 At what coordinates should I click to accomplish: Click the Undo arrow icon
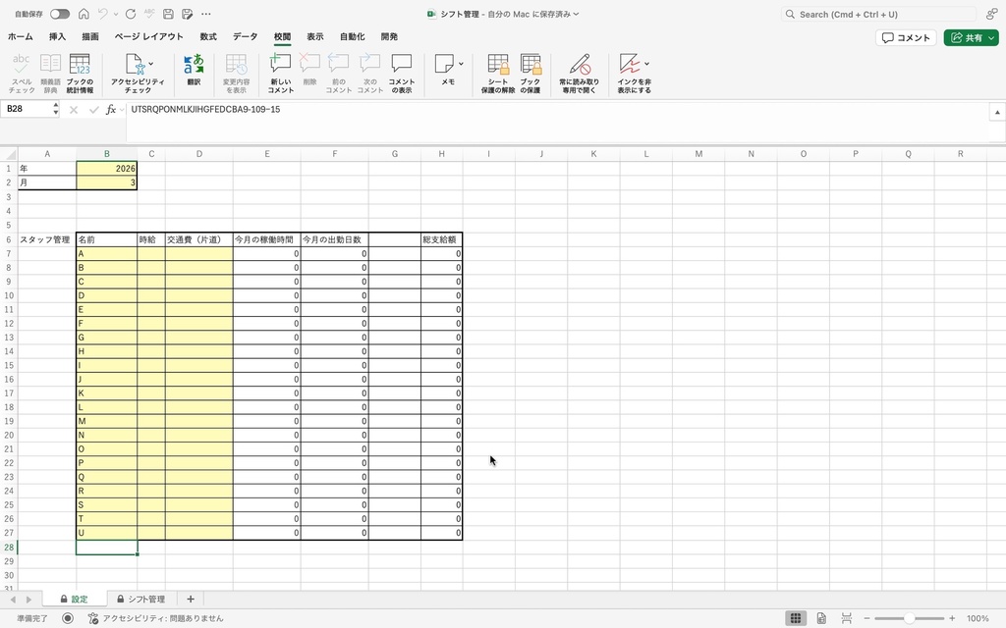pos(102,14)
